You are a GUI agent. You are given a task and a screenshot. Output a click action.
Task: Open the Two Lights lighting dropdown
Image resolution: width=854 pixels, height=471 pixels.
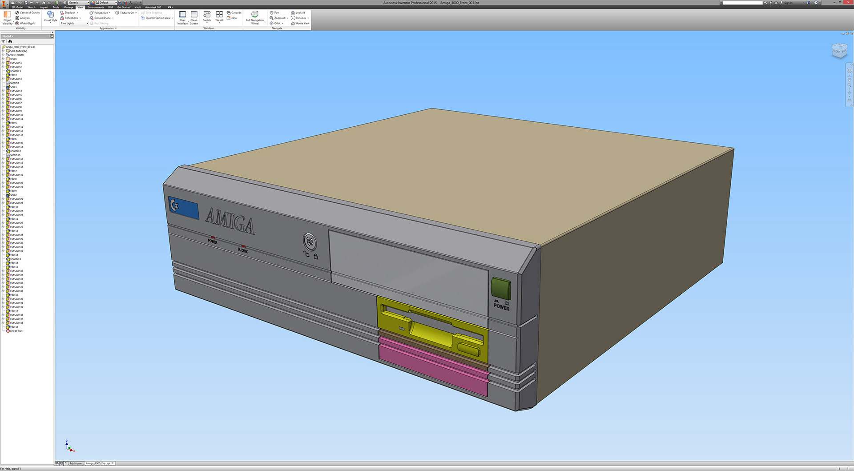click(x=74, y=23)
